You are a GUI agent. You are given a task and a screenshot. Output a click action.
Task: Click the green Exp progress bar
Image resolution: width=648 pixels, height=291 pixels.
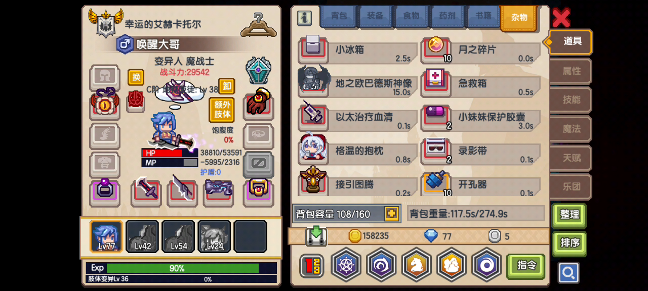182,268
